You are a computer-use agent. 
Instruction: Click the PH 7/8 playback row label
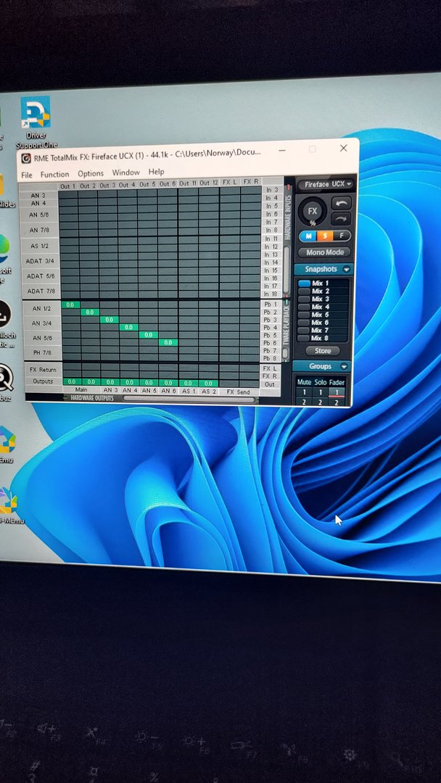point(43,354)
